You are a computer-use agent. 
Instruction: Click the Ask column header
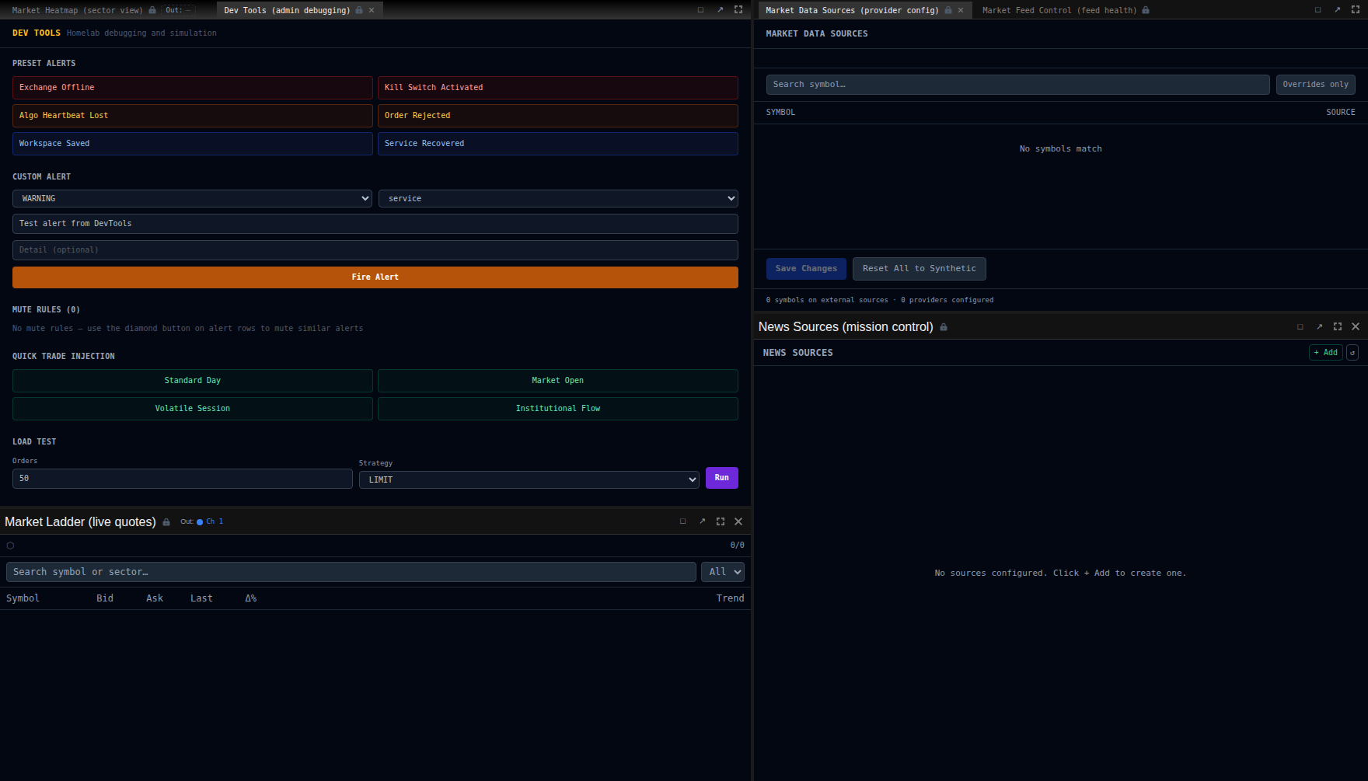[x=155, y=598]
